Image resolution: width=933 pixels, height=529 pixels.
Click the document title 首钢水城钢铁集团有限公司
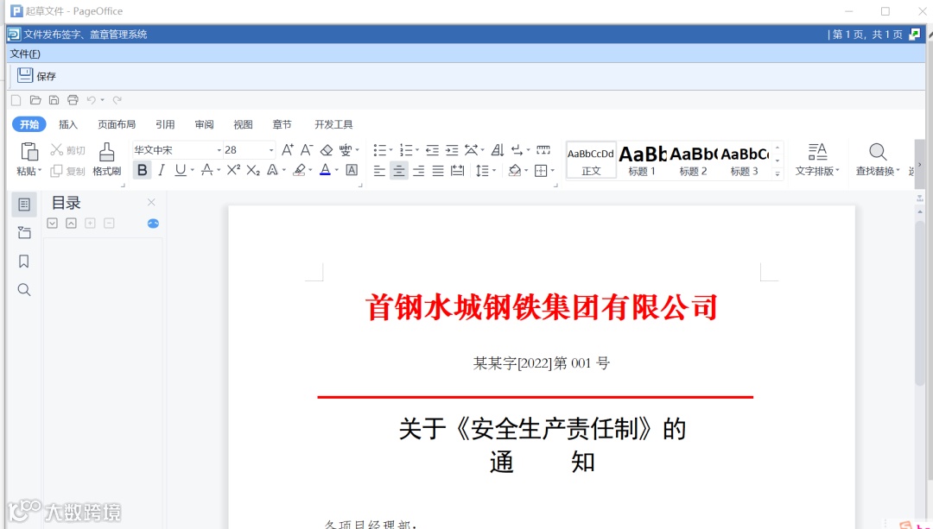pos(542,307)
